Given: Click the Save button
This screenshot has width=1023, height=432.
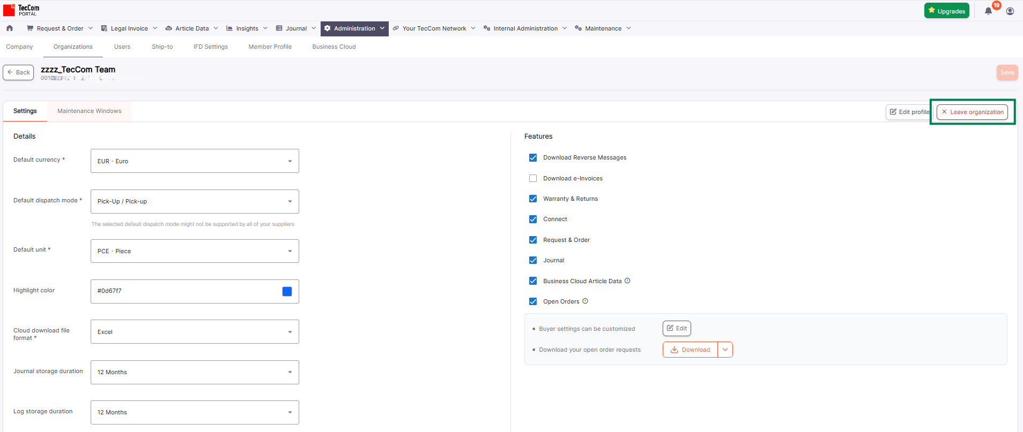Looking at the screenshot, I should click(1007, 72).
